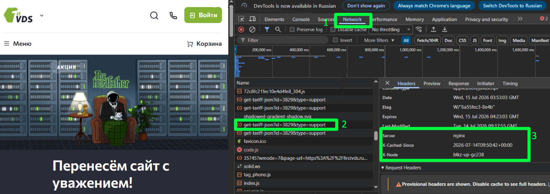
Task: Click Switch DevTools to Russian
Action: coord(512,6)
